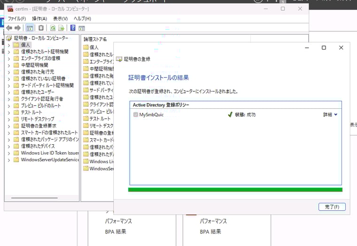357x246 pixels.
Task: Click the show/hide action pane toolbar icon
Action: click(x=81, y=28)
